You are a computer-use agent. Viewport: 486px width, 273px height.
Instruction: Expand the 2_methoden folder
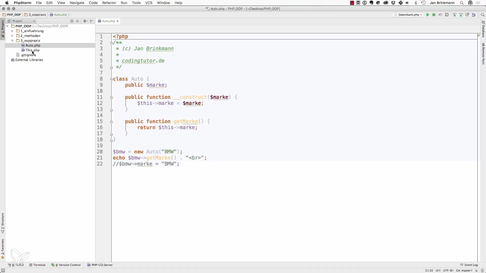12,36
